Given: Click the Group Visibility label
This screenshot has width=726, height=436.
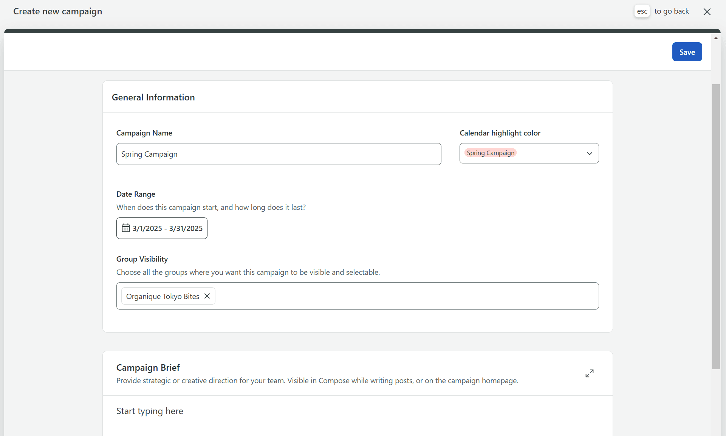Looking at the screenshot, I should point(142,259).
